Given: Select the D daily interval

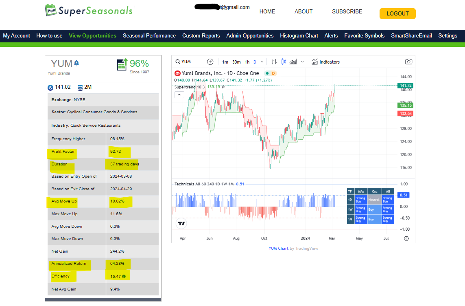Looking at the screenshot, I should pos(255,62).
